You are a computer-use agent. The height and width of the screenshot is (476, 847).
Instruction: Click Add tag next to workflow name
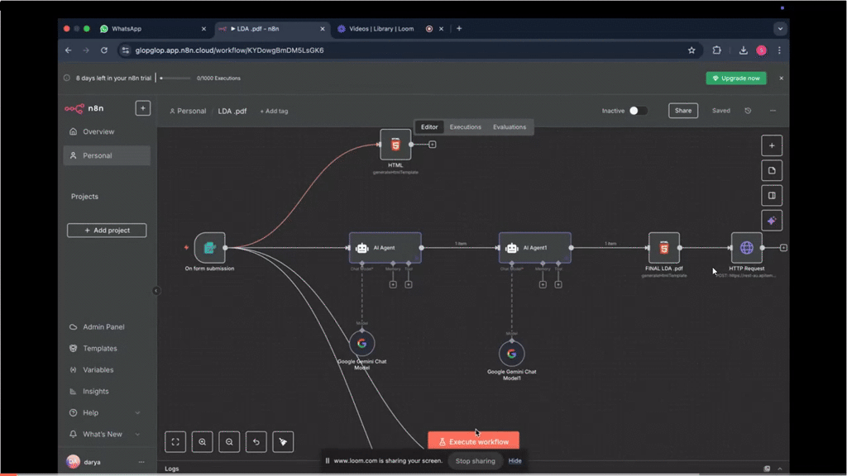(x=274, y=112)
